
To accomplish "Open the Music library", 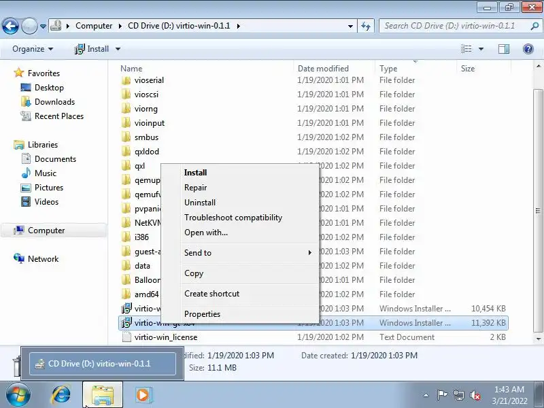I will click(x=45, y=173).
